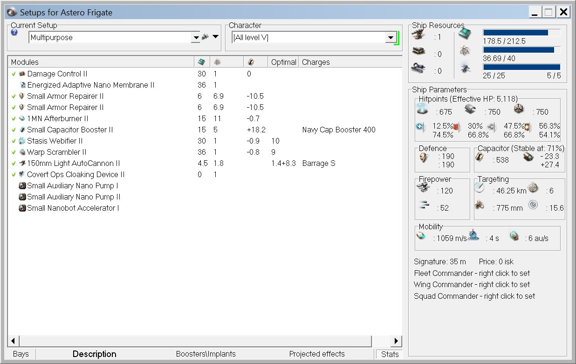Click the Damage Control II module icon
The height and width of the screenshot is (364, 576).
[x=22, y=74]
